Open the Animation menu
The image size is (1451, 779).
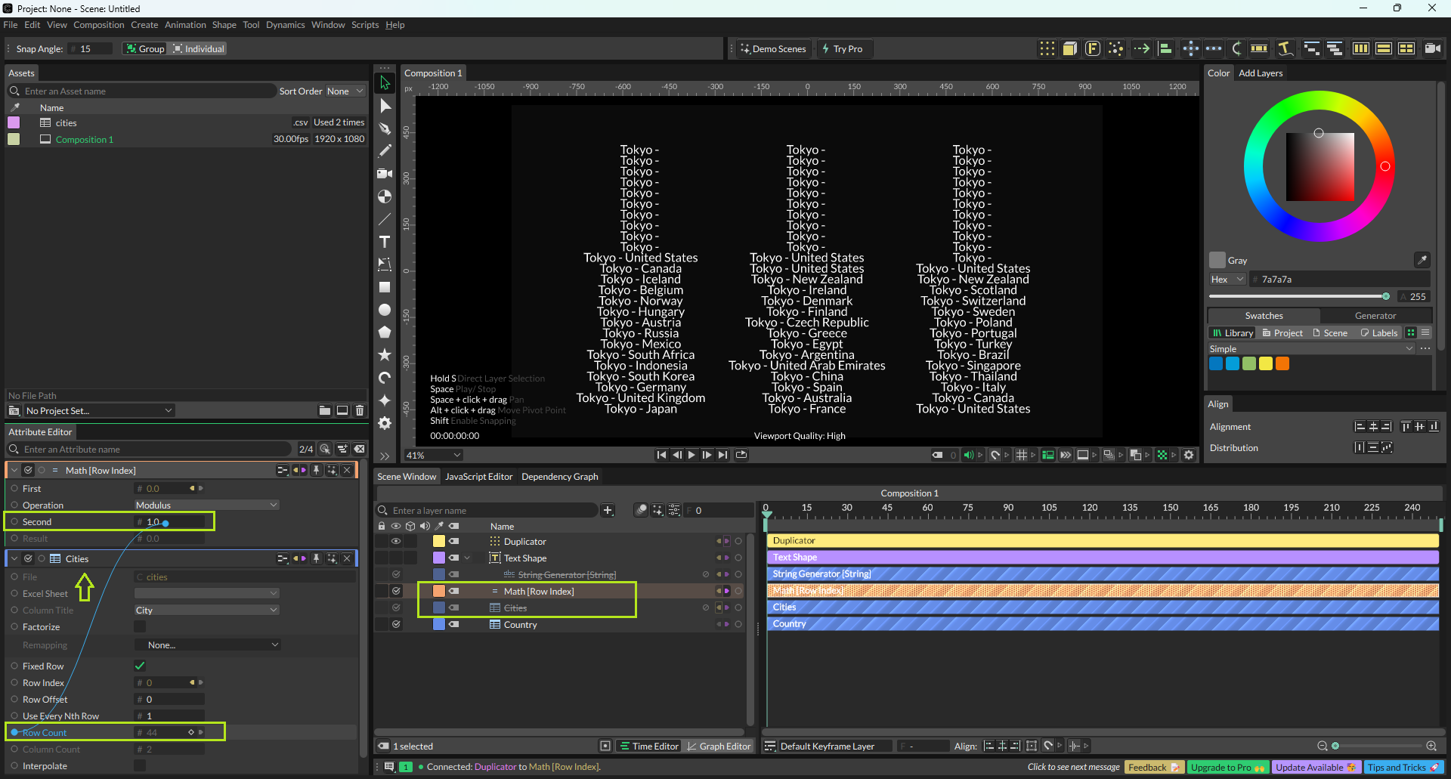[x=185, y=25]
